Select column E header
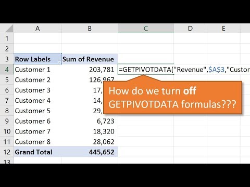The width and height of the screenshot is (250, 187). pyautogui.click(x=223, y=28)
